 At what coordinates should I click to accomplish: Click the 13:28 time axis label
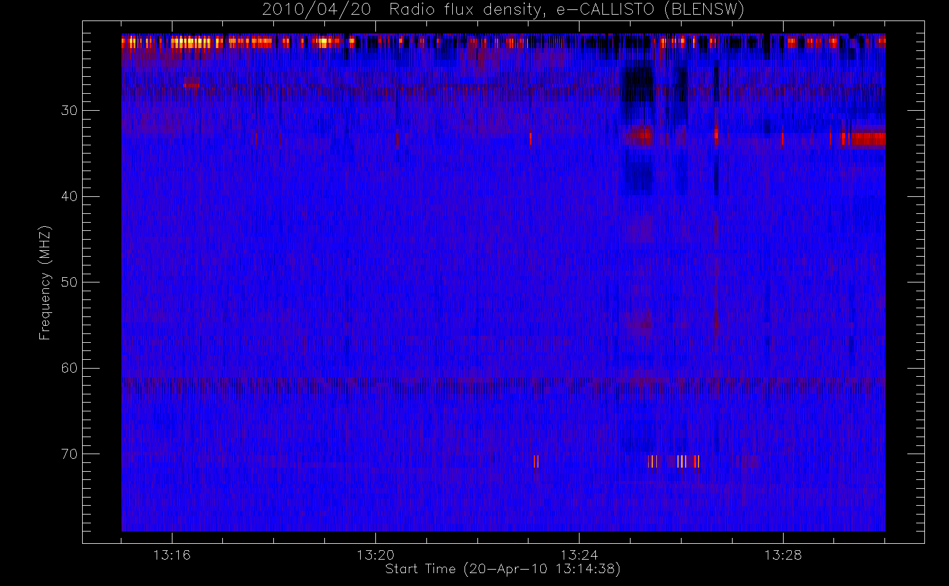(782, 555)
